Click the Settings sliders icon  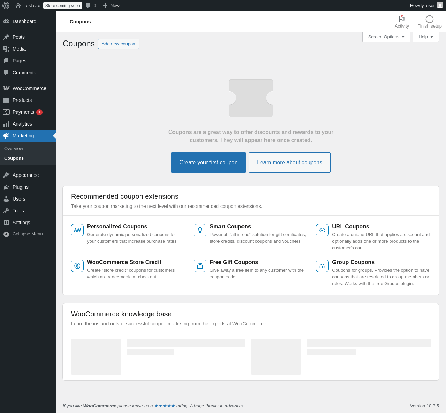pos(6,223)
